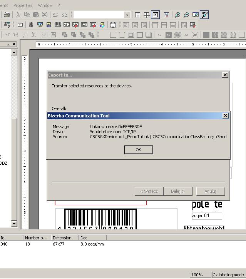This screenshot has width=246, height=279.
Task: Choose the solid dark gray fill swatch
Action: [206, 35]
